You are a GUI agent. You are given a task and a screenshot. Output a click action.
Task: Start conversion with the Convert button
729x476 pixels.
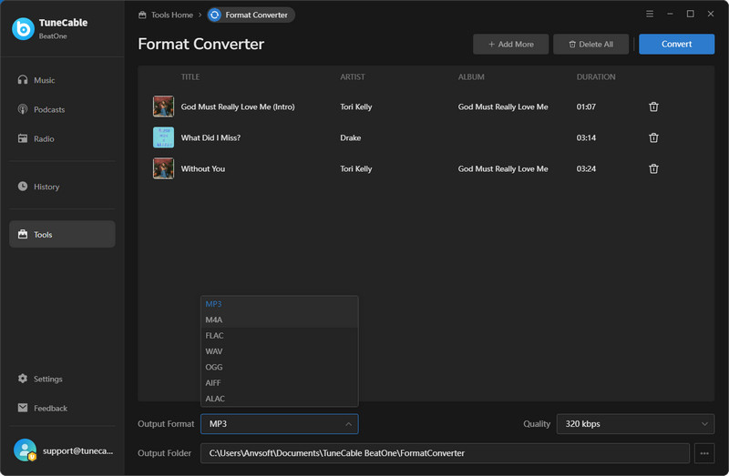click(676, 44)
